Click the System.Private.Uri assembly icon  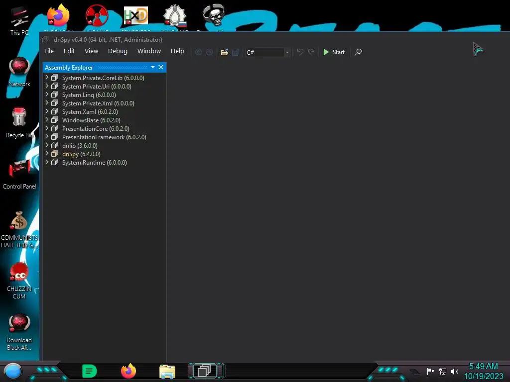coord(55,86)
